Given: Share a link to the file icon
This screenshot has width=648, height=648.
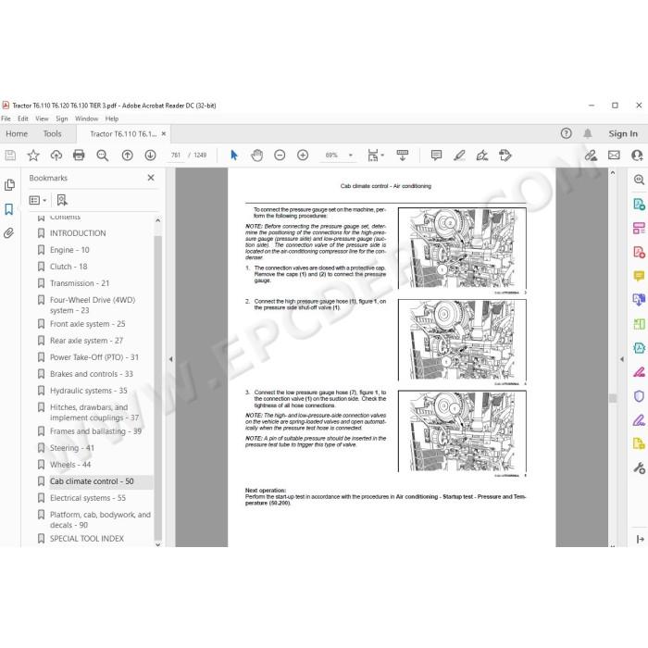Looking at the screenshot, I should coord(591,156).
